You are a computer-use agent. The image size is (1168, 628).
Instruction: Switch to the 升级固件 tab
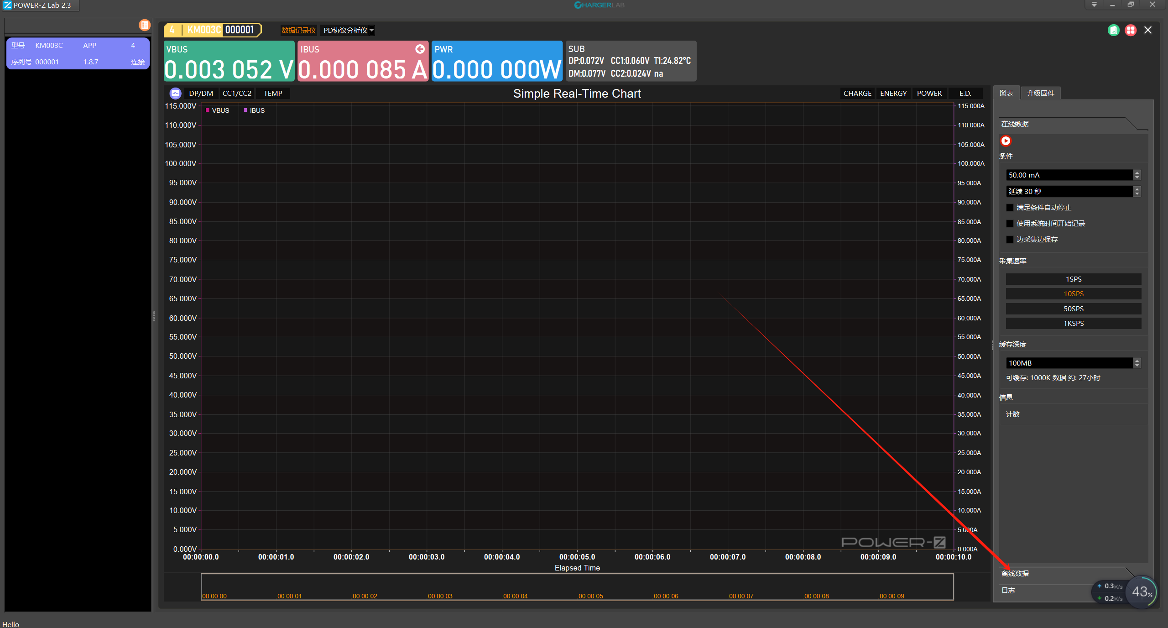pyautogui.click(x=1040, y=93)
